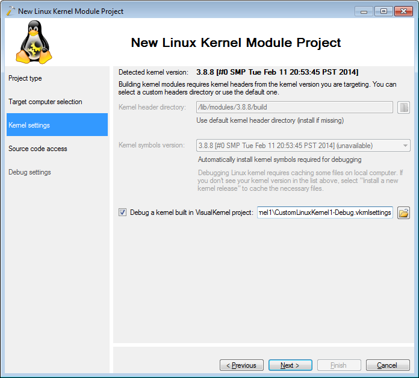Image resolution: width=419 pixels, height=378 pixels.
Task: Click the disabled kernel header directory browse icon
Action: 403,107
